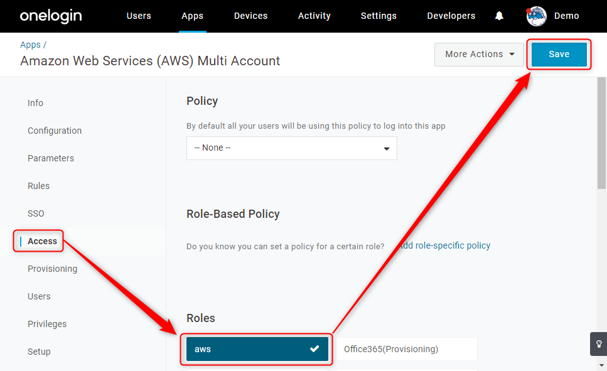Click the page vertical scrollbar
This screenshot has height=371, width=607.
pyautogui.click(x=601, y=133)
